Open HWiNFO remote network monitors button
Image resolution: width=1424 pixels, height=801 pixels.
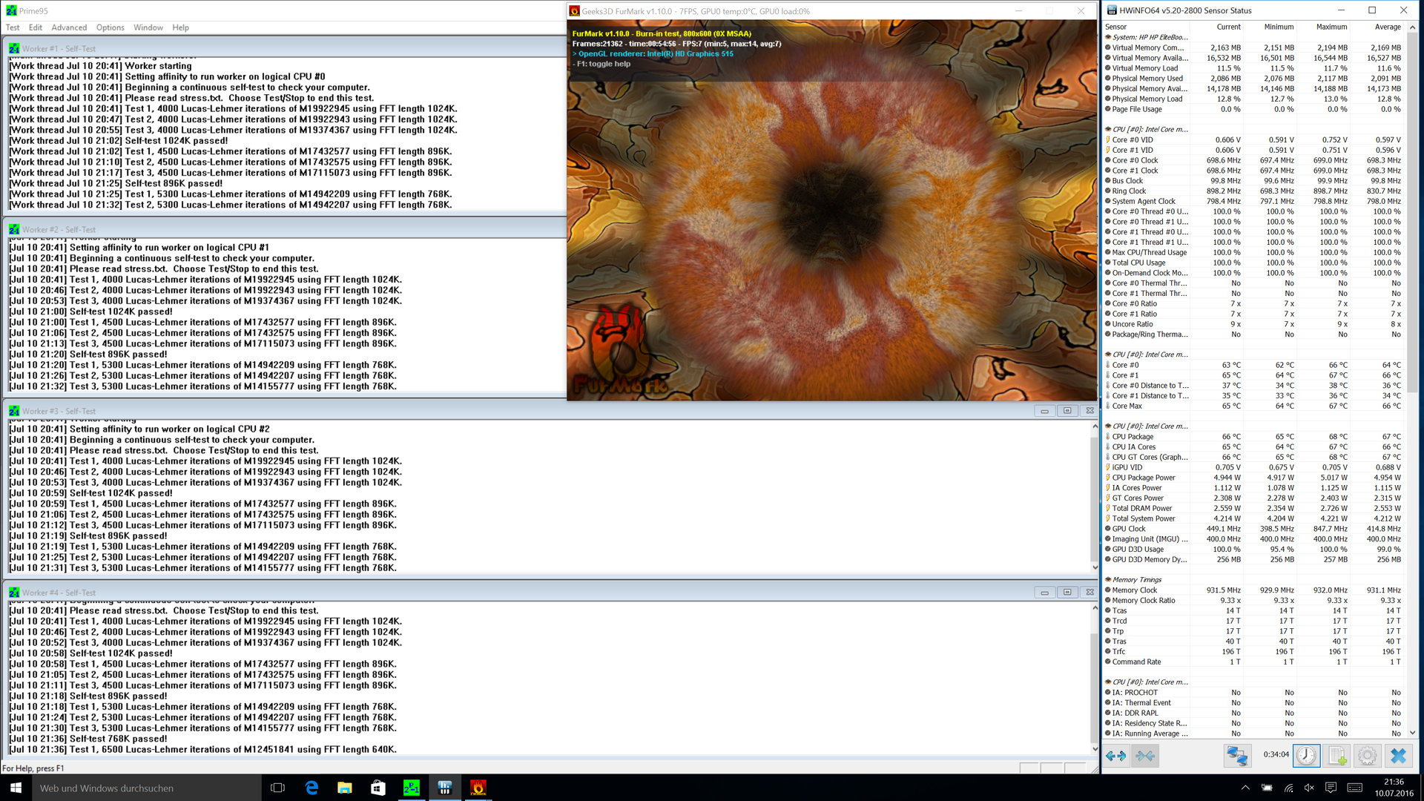(1237, 756)
